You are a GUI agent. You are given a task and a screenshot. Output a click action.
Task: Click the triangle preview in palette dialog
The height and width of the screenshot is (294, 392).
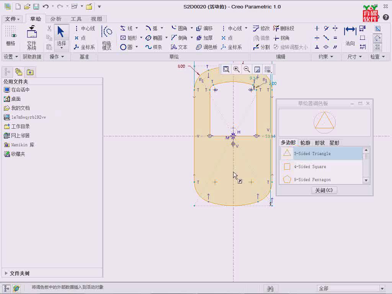[325, 122]
